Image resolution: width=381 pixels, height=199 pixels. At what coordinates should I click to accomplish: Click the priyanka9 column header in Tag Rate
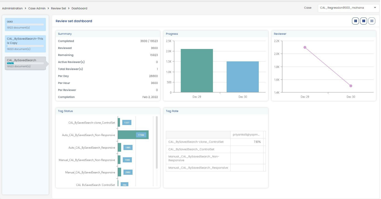[x=246, y=135]
